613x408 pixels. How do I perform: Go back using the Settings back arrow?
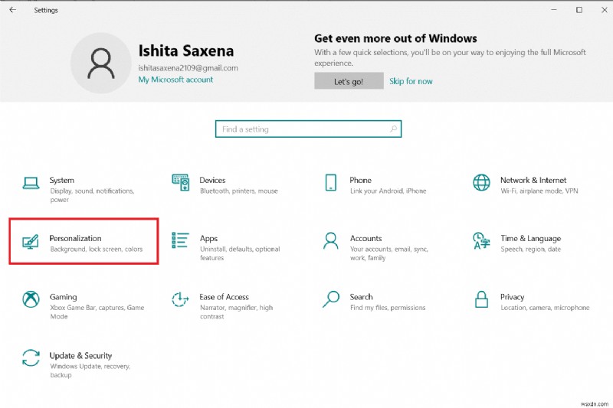pyautogui.click(x=12, y=10)
